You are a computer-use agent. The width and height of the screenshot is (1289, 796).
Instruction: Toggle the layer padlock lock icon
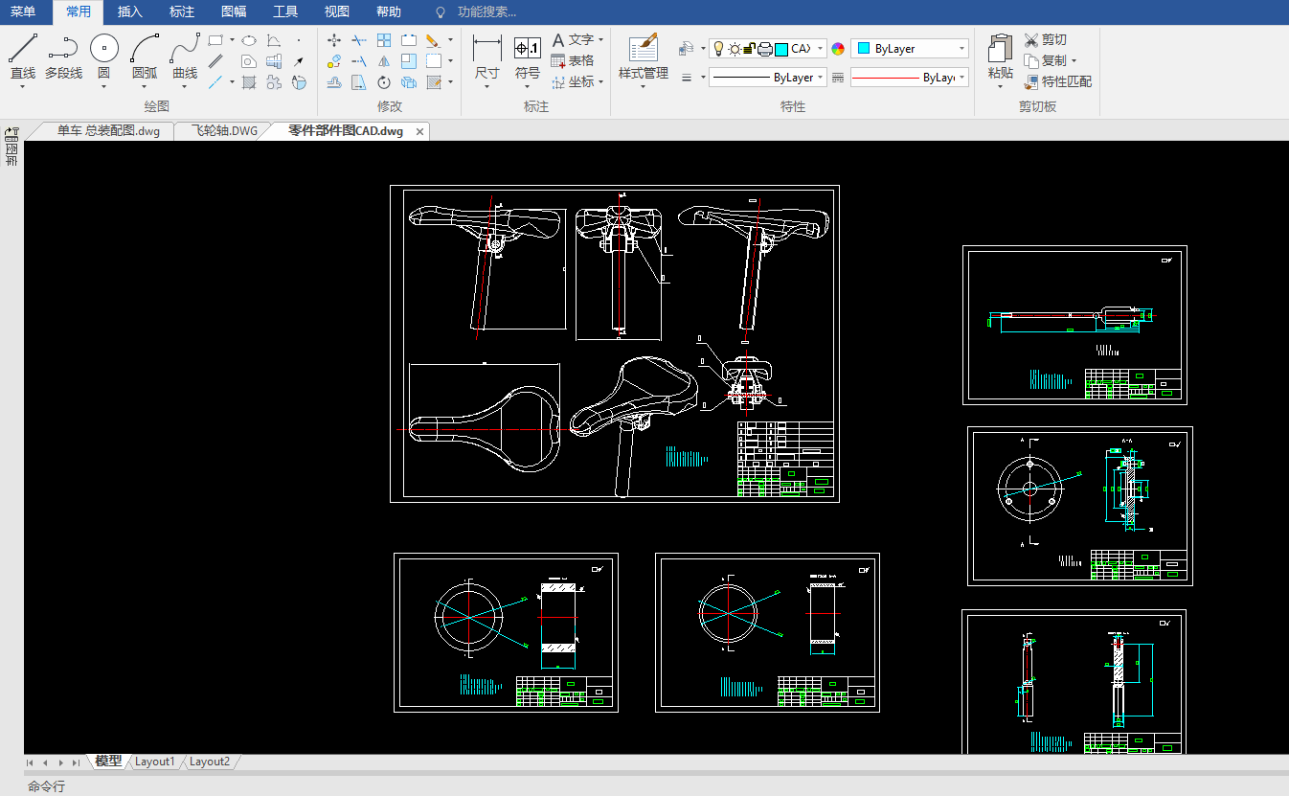point(749,49)
